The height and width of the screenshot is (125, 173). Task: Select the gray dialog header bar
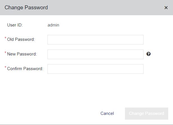pyautogui.click(x=86, y=8)
